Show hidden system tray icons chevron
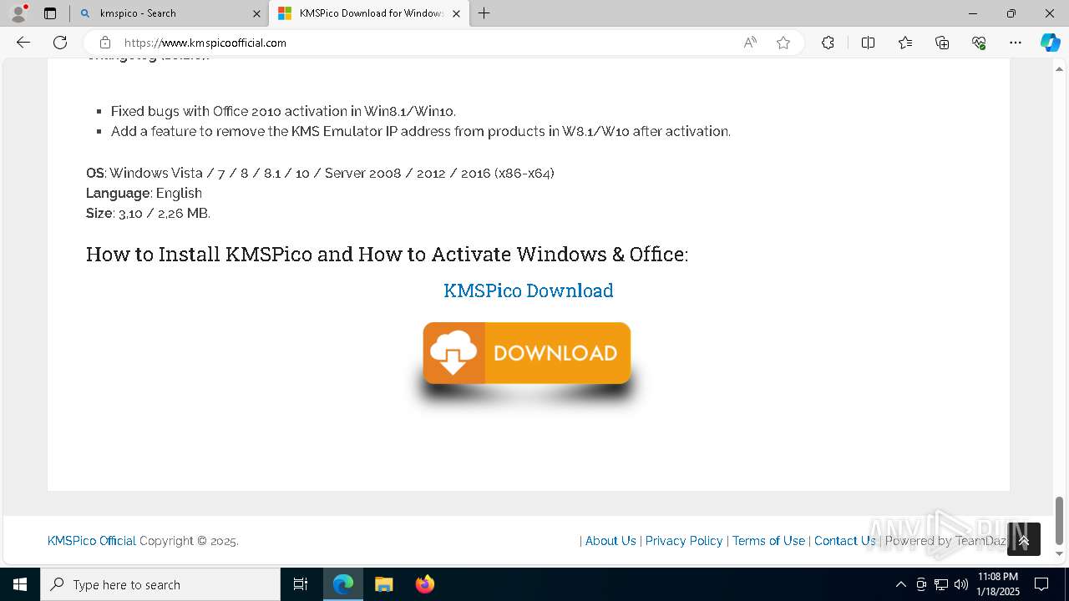1069x601 pixels. click(x=900, y=584)
